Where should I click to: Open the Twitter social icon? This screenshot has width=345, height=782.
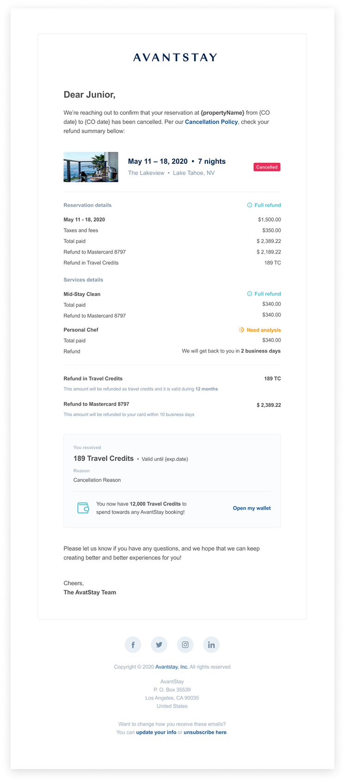pos(159,644)
